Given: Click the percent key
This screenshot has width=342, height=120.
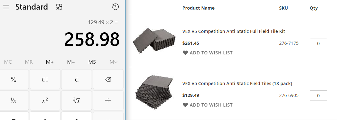Looking at the screenshot, I should (14, 79).
